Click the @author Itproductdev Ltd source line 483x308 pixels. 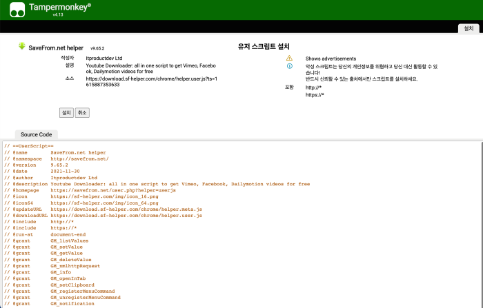[50, 178]
